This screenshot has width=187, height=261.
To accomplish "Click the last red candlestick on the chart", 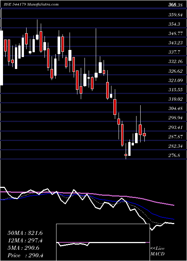I will click(144, 135).
